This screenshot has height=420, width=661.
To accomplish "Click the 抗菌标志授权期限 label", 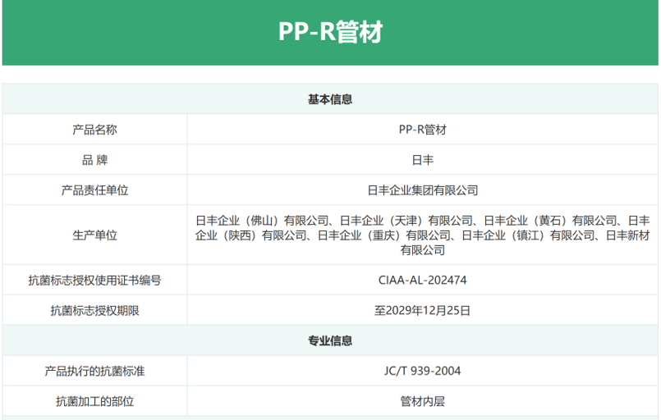I will (x=95, y=310).
